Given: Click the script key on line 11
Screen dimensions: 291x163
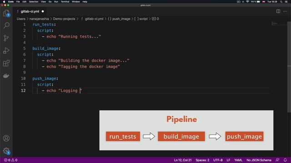Looking at the screenshot, I should click(x=44, y=85).
